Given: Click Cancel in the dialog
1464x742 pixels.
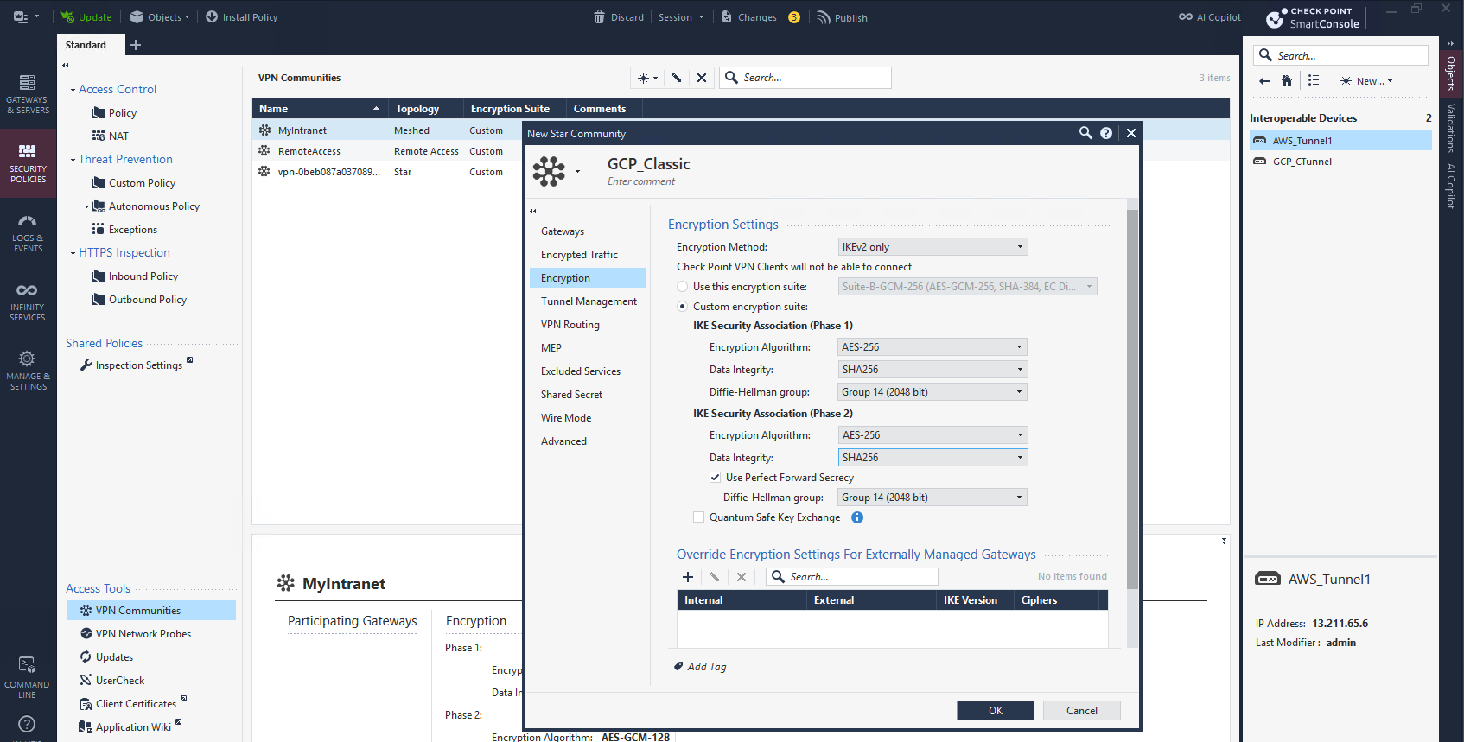Looking at the screenshot, I should [x=1081, y=710].
